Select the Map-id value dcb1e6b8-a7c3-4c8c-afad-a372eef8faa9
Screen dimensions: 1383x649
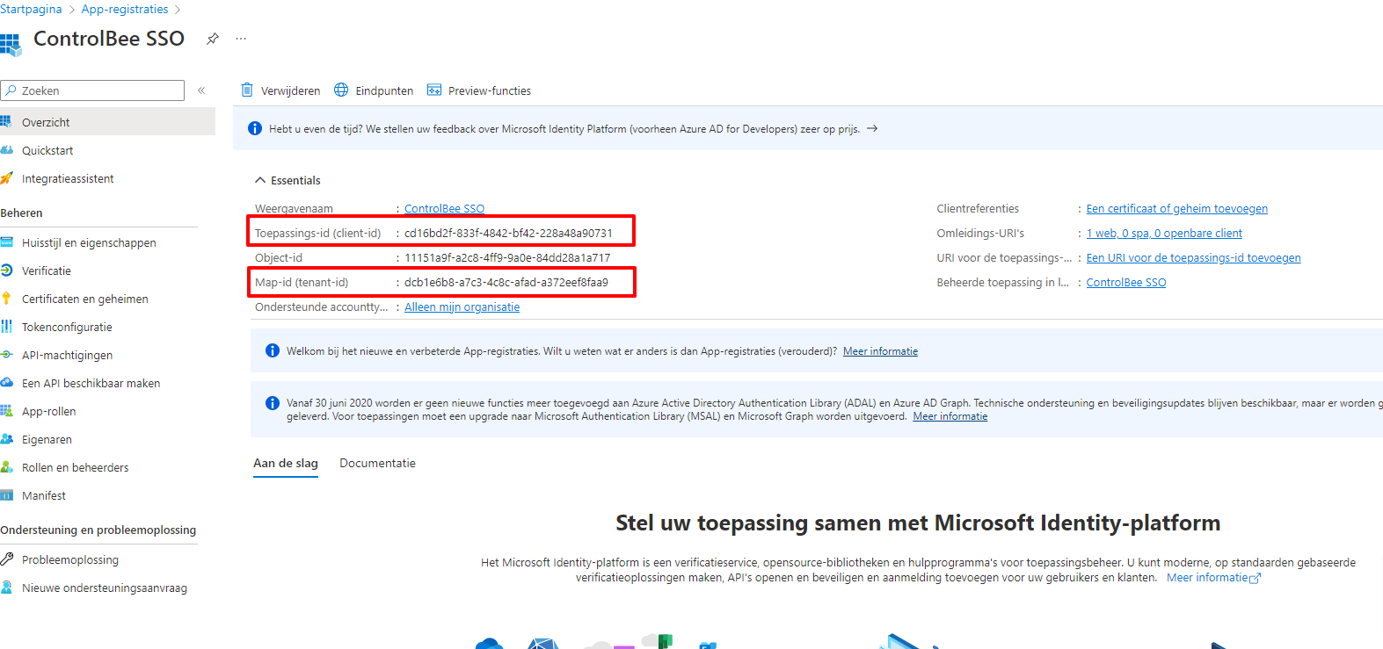[506, 282]
